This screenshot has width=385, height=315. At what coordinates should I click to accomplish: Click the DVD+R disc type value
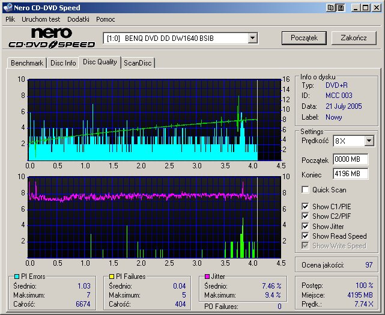coord(336,85)
